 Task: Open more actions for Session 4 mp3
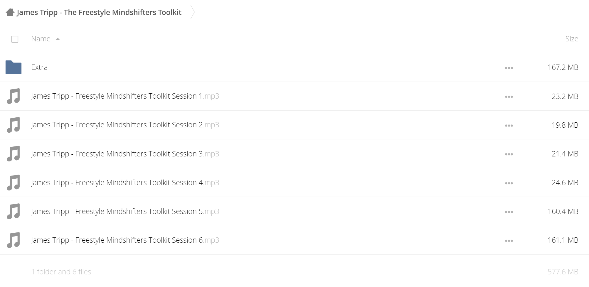[x=509, y=183]
